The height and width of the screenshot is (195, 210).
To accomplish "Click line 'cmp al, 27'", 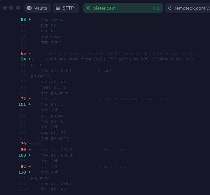I will [x=53, y=133].
